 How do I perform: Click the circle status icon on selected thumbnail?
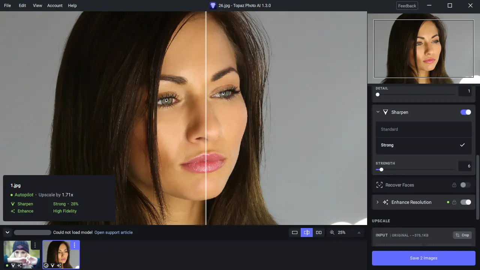click(x=46, y=265)
